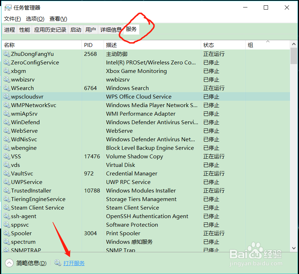The height and width of the screenshot is (274, 299).
Task: Click the service icon next to VaultSvc
Action: [7, 174]
